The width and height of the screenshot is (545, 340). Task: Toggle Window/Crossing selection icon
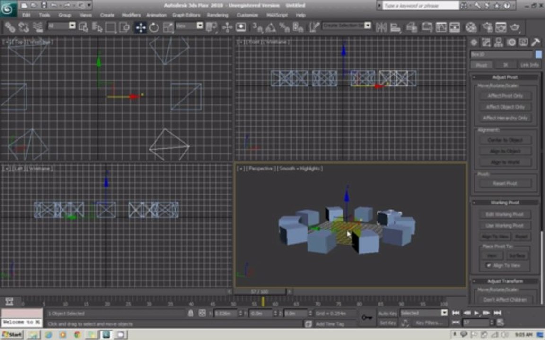coord(124,27)
